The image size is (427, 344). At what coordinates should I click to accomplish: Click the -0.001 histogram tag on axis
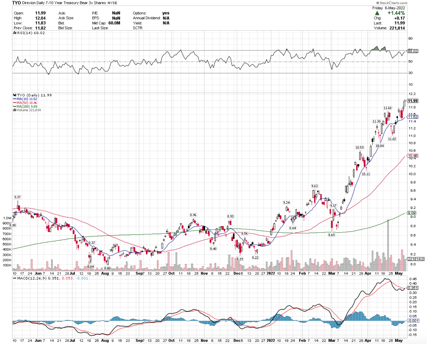coord(413,320)
